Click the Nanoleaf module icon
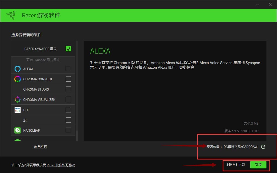 click(17, 130)
